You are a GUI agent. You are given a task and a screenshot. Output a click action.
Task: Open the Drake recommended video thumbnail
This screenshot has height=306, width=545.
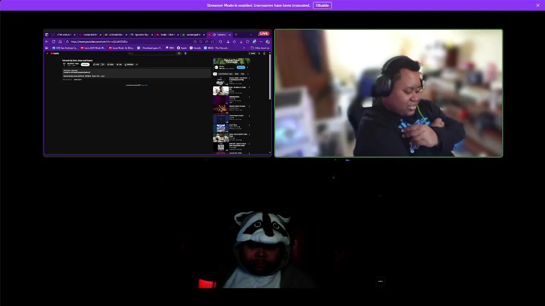point(221,91)
